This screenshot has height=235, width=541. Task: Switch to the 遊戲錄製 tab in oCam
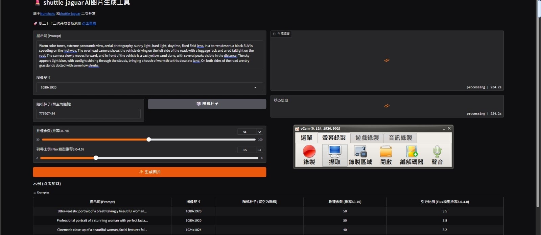[x=367, y=138]
